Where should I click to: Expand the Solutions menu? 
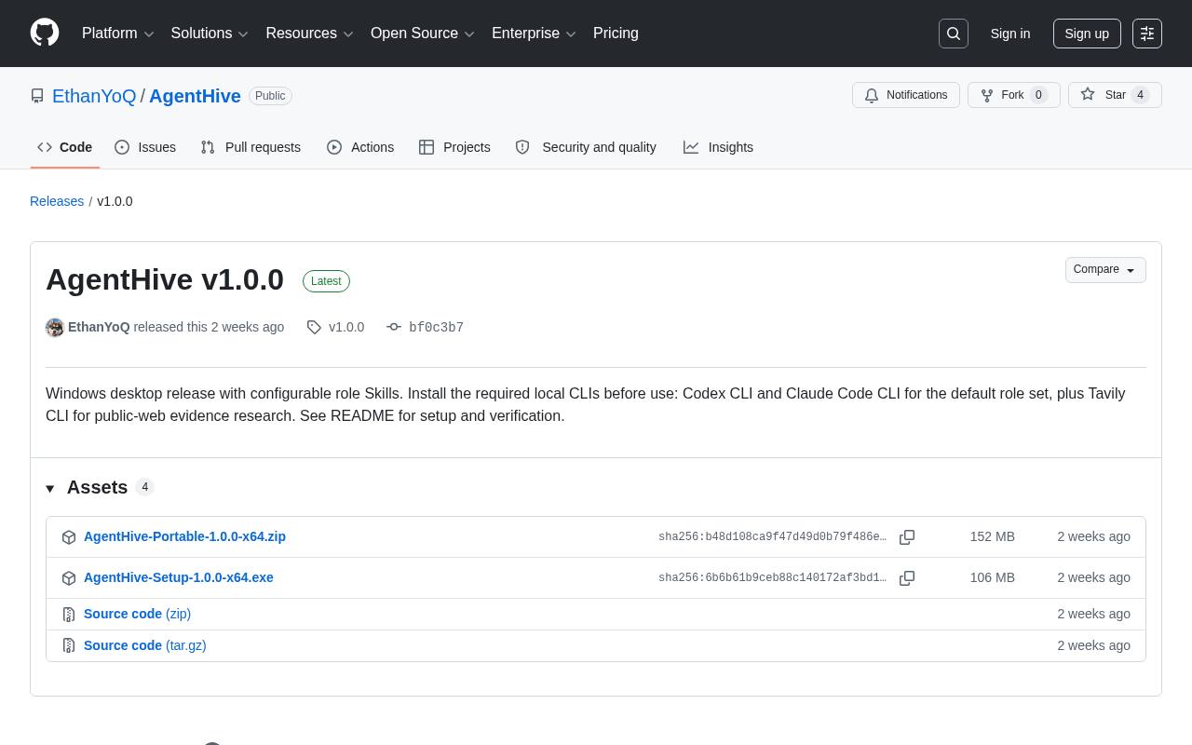210,34
